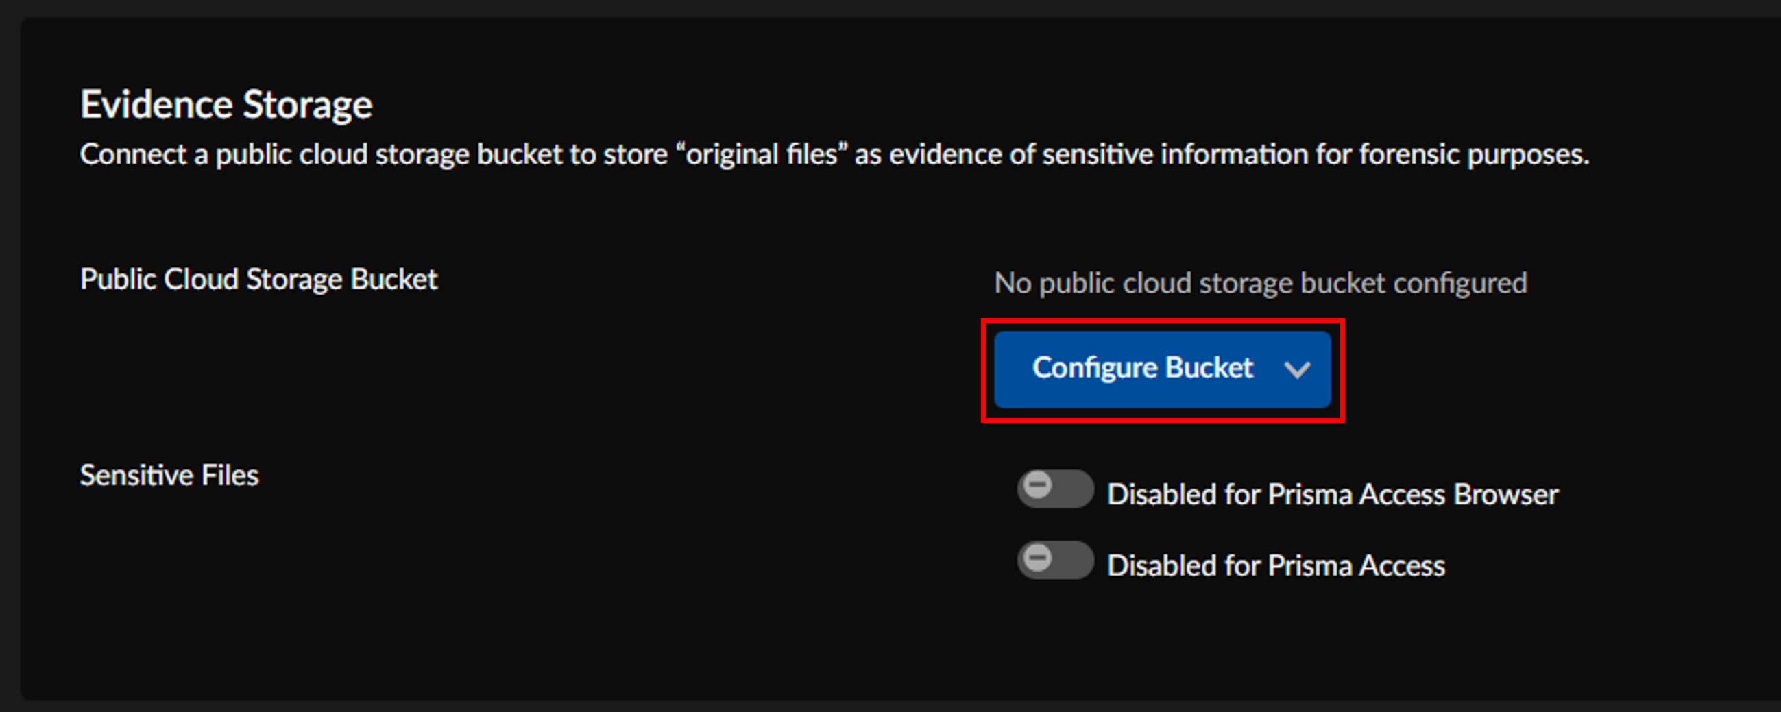Click minus knob icon on Prisma Access Browser toggle

(x=1038, y=485)
